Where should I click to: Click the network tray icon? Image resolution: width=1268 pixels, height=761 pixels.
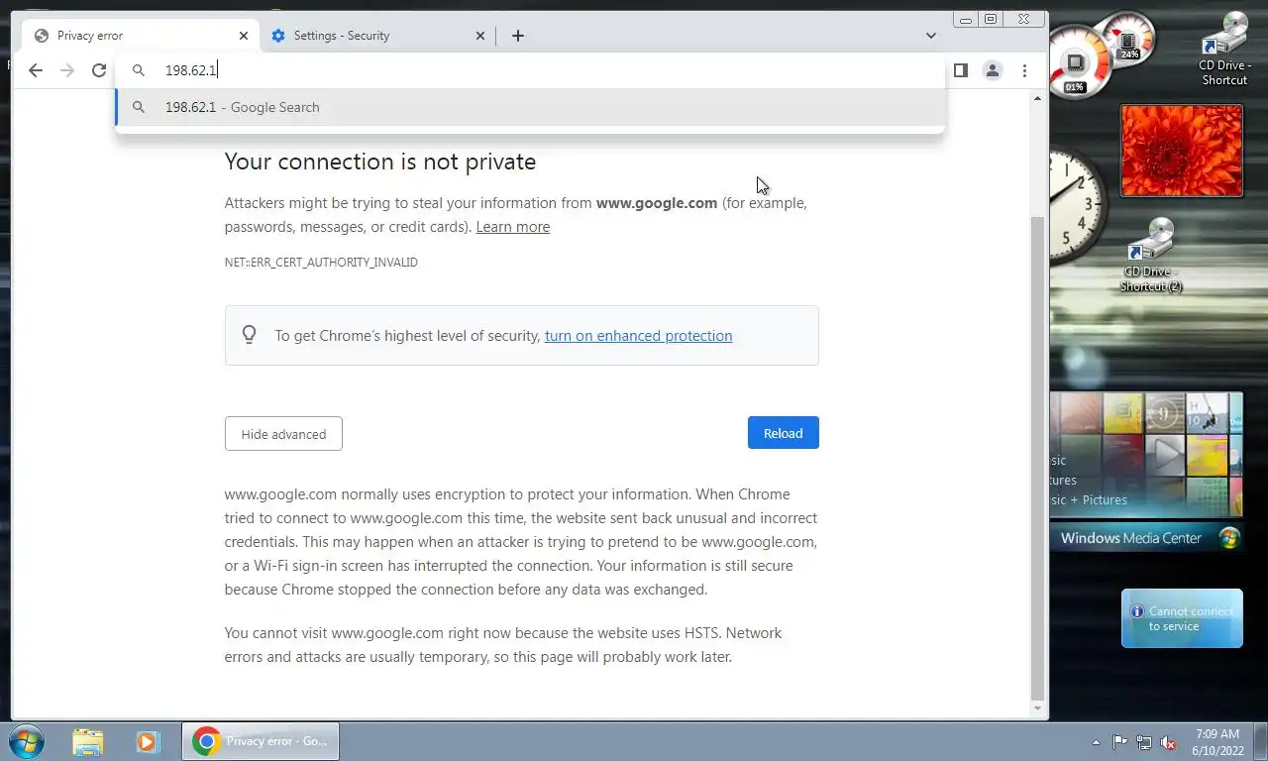[x=1144, y=741]
